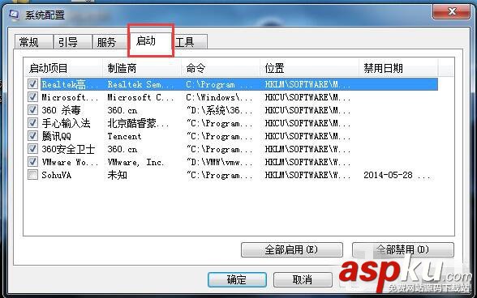Viewport: 477px width, 298px height.
Task: Click the VMware, Inc. manufacturer cell
Action: point(135,162)
